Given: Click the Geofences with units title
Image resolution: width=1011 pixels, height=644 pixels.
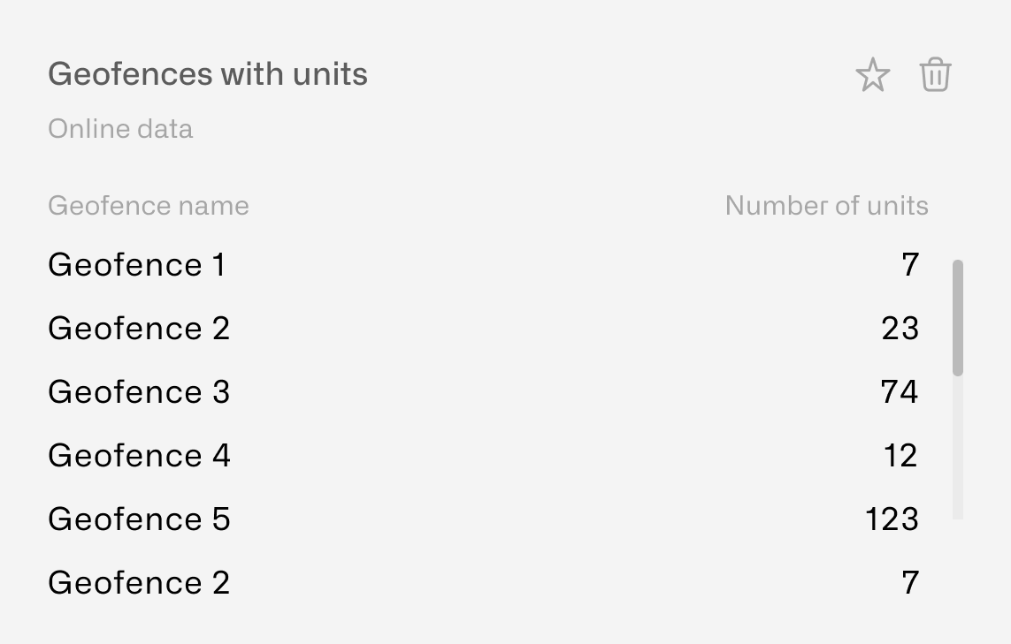Looking at the screenshot, I should [x=208, y=74].
